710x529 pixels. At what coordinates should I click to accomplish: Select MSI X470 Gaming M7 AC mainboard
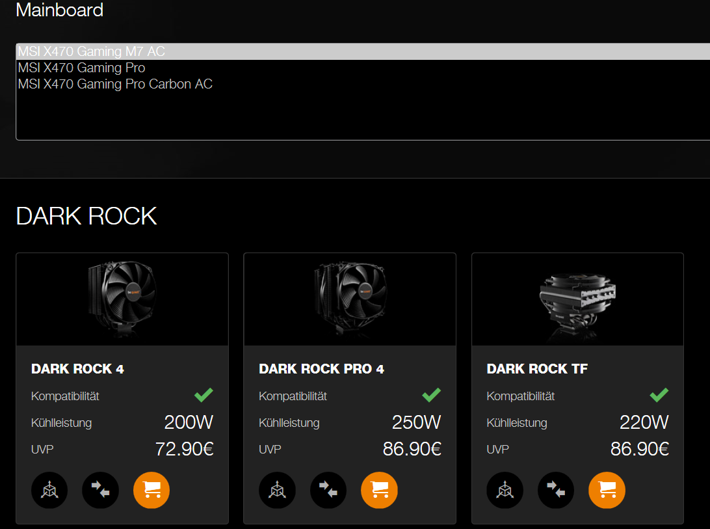[363, 51]
